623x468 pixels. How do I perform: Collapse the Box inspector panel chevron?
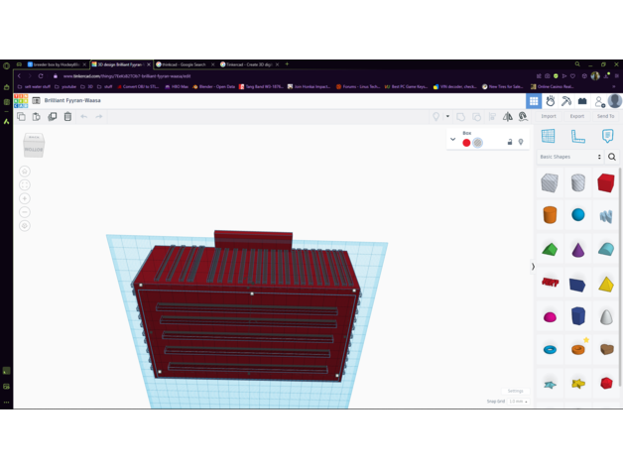click(453, 140)
